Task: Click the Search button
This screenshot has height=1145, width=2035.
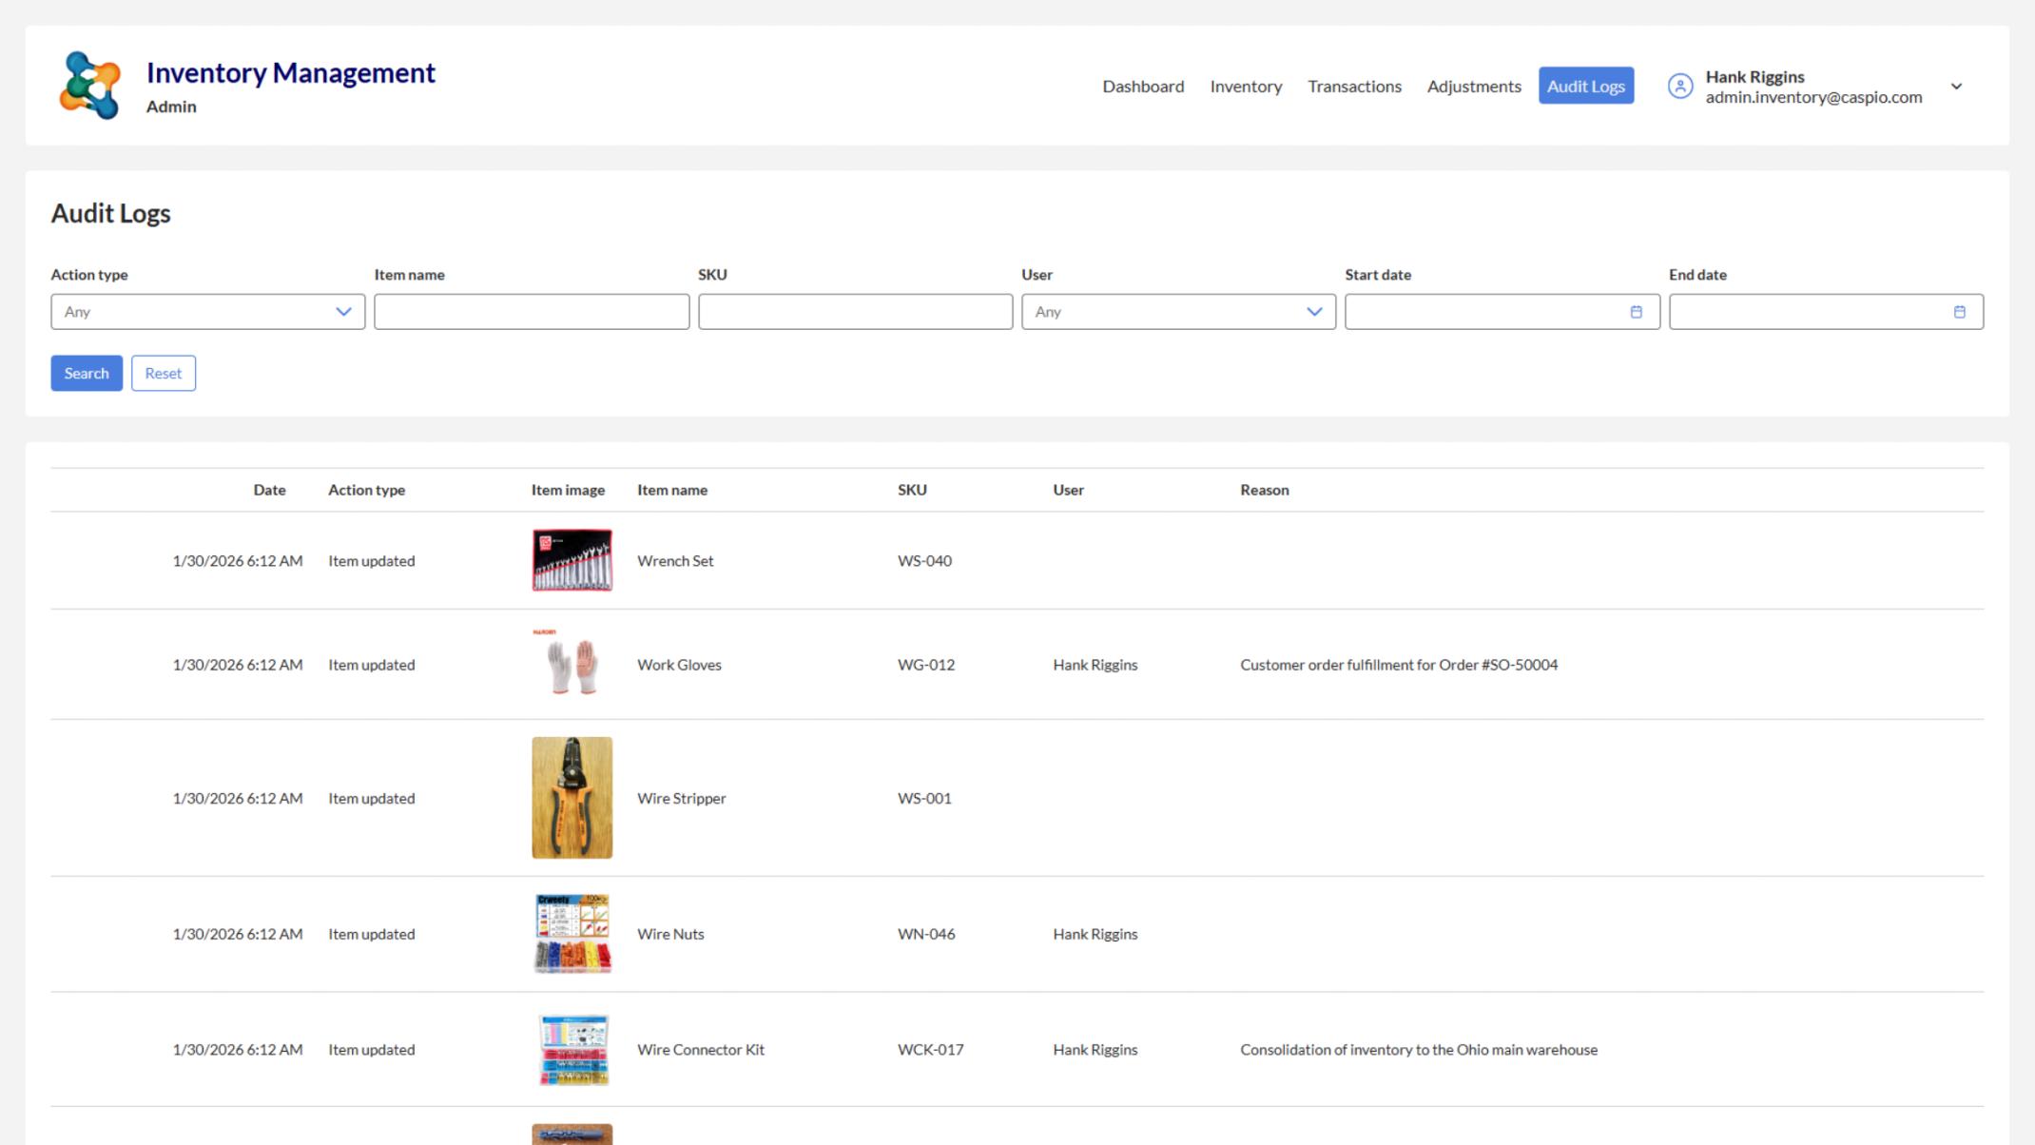Action: tap(87, 373)
